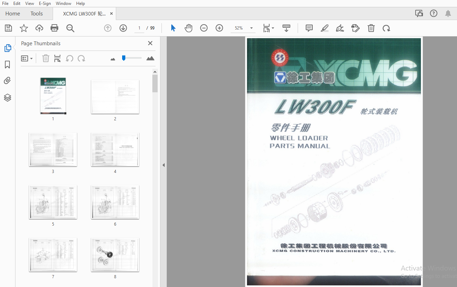
Task: Open the Attachments paperclip panel
Action: tap(7, 81)
